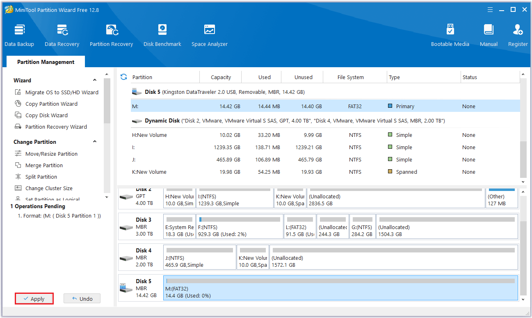This screenshot has width=532, height=318.
Task: Select K:New Volume list row
Action: pos(325,172)
